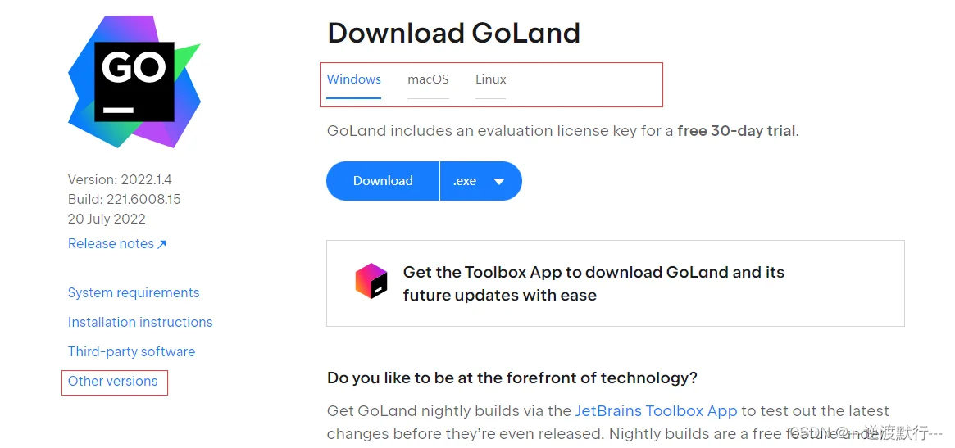Image resolution: width=955 pixels, height=448 pixels.
Task: Click the Toolbox App cube icon
Action: pyautogui.click(x=371, y=281)
